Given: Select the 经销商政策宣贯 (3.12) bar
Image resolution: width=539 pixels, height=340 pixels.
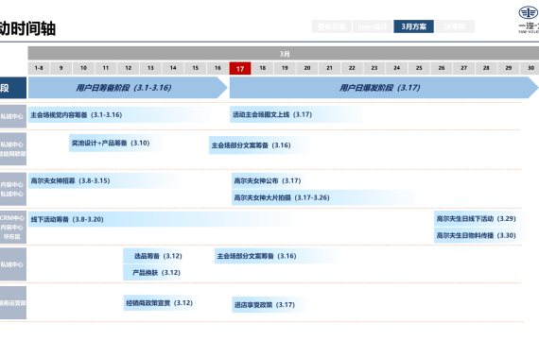Looking at the screenshot, I should click(162, 303).
